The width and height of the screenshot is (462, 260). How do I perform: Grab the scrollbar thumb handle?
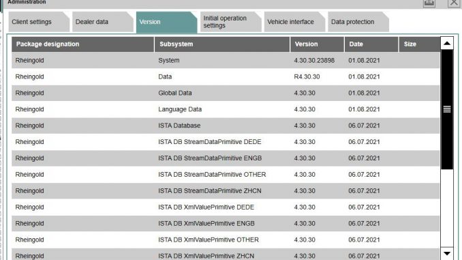click(x=447, y=109)
